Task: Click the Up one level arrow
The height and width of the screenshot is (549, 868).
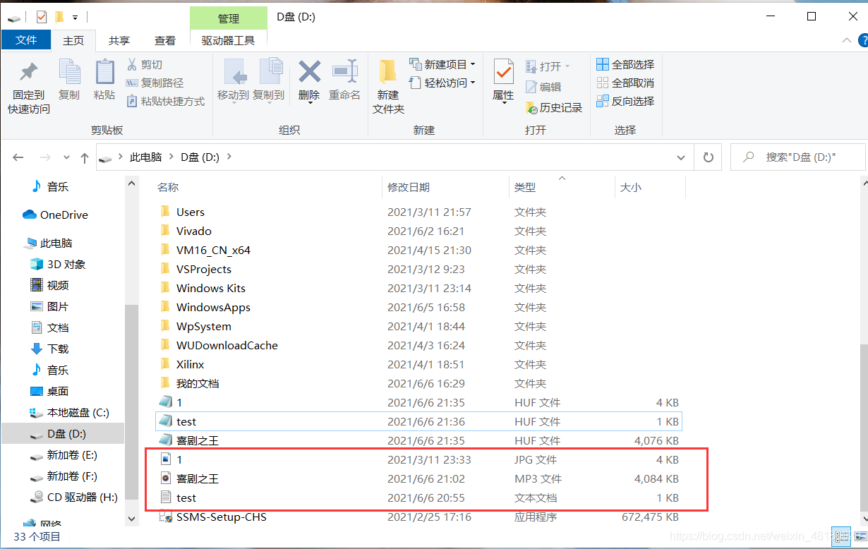Action: tap(85, 157)
